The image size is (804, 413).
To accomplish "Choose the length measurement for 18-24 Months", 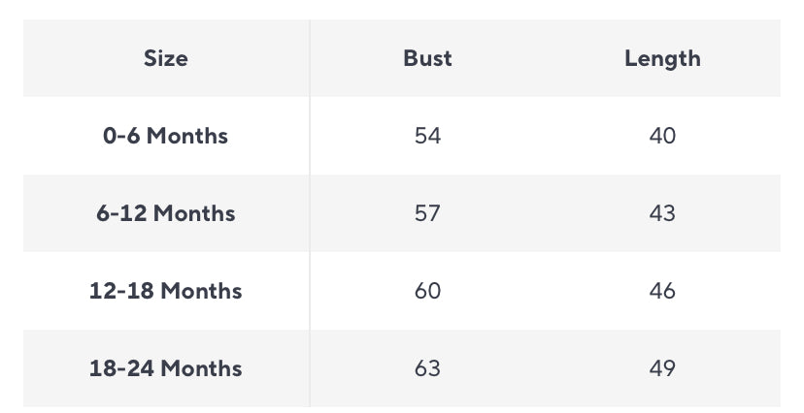I will [662, 368].
